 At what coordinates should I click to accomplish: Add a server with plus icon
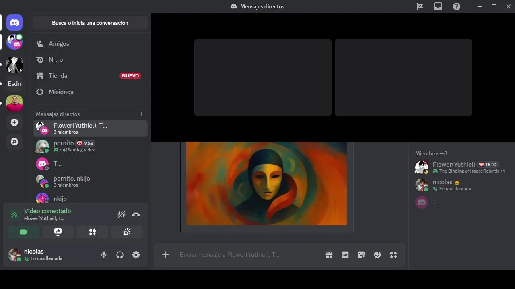pyautogui.click(x=14, y=122)
